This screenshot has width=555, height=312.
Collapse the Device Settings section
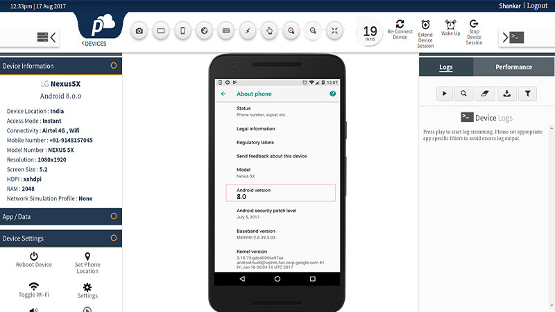114,238
